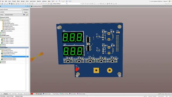Switch to the PCB Filter panel tab
The width and height of the screenshot is (172, 97).
14,94
